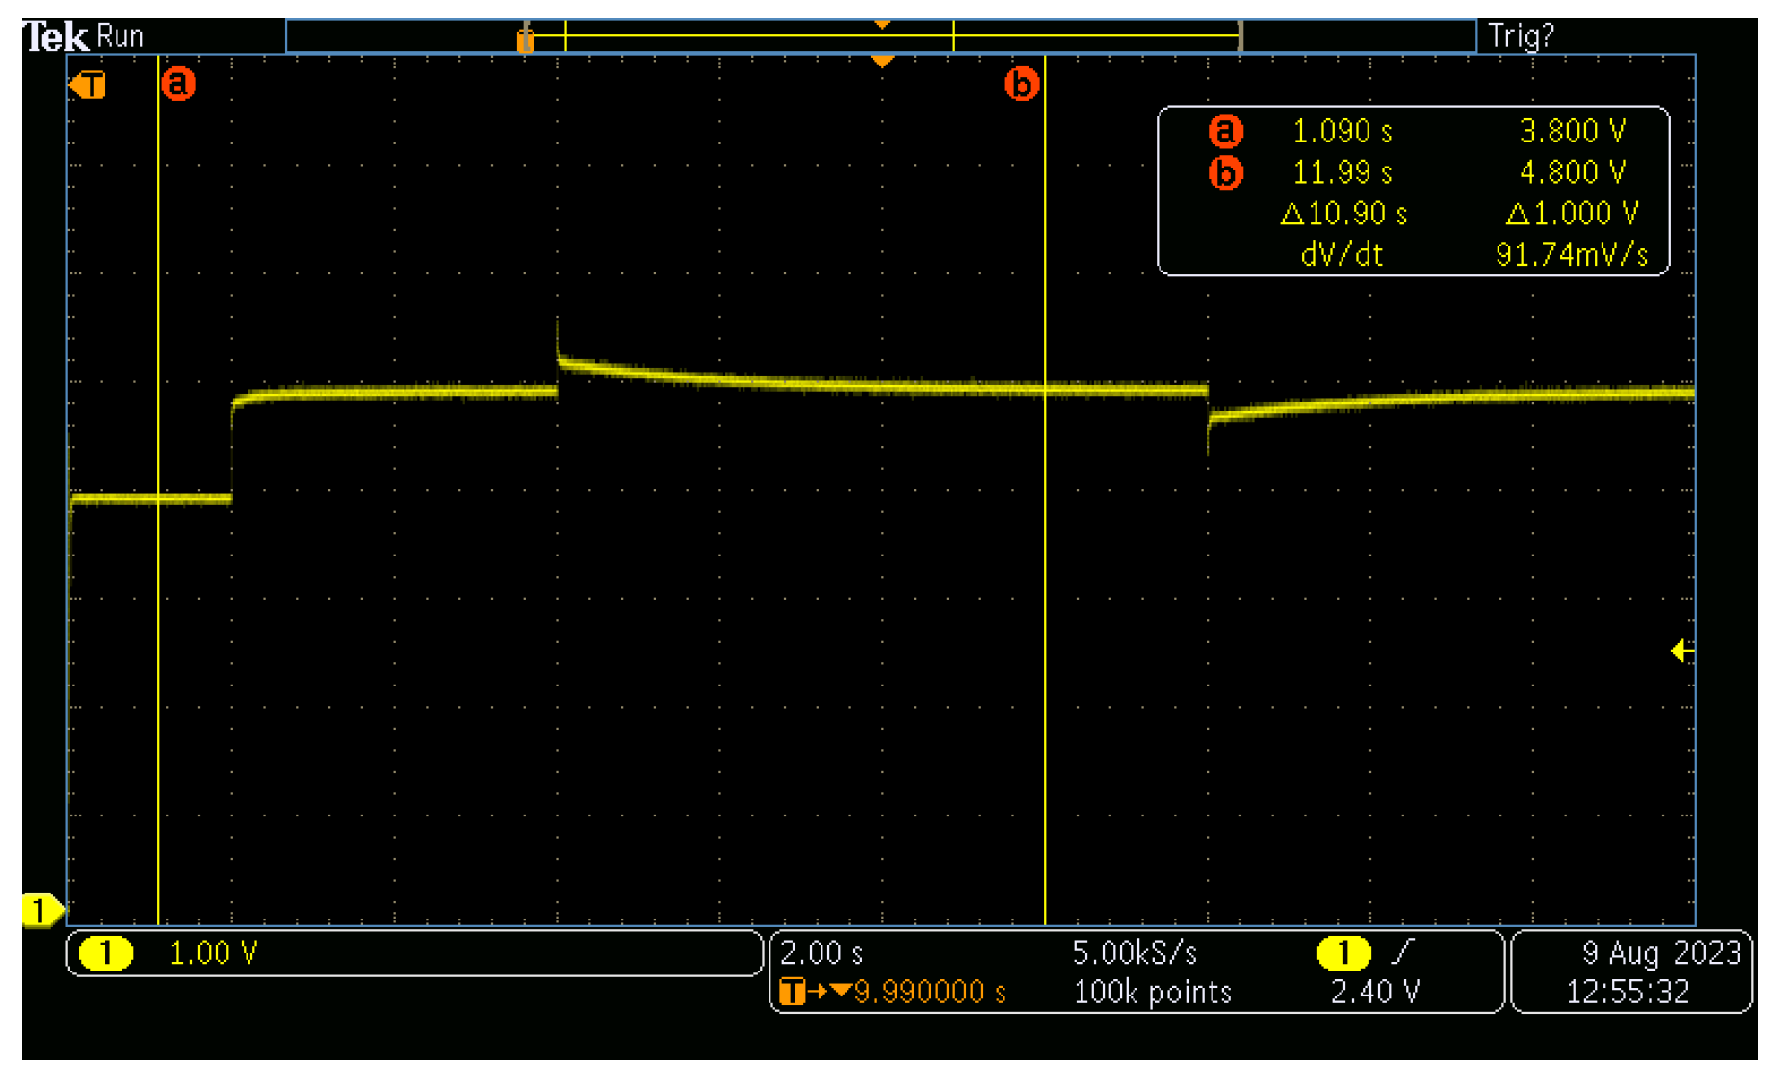Click the Trig? trigger status indicator
This screenshot has height=1087, width=1772.
click(1521, 37)
